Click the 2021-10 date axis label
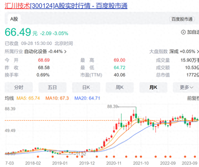Screen dimensions: 199x167 (x=141, y=163)
